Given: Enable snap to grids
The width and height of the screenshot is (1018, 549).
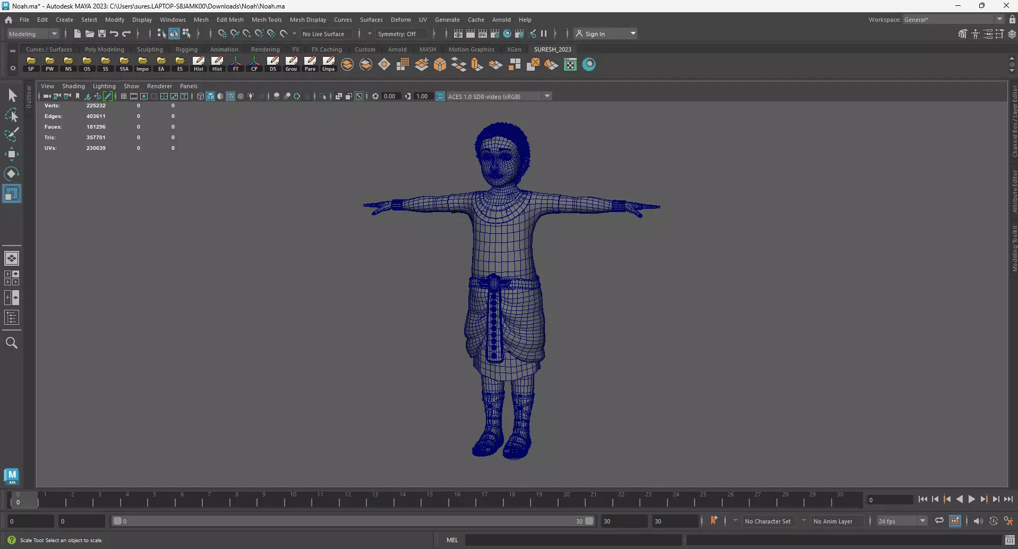Looking at the screenshot, I should click(222, 33).
